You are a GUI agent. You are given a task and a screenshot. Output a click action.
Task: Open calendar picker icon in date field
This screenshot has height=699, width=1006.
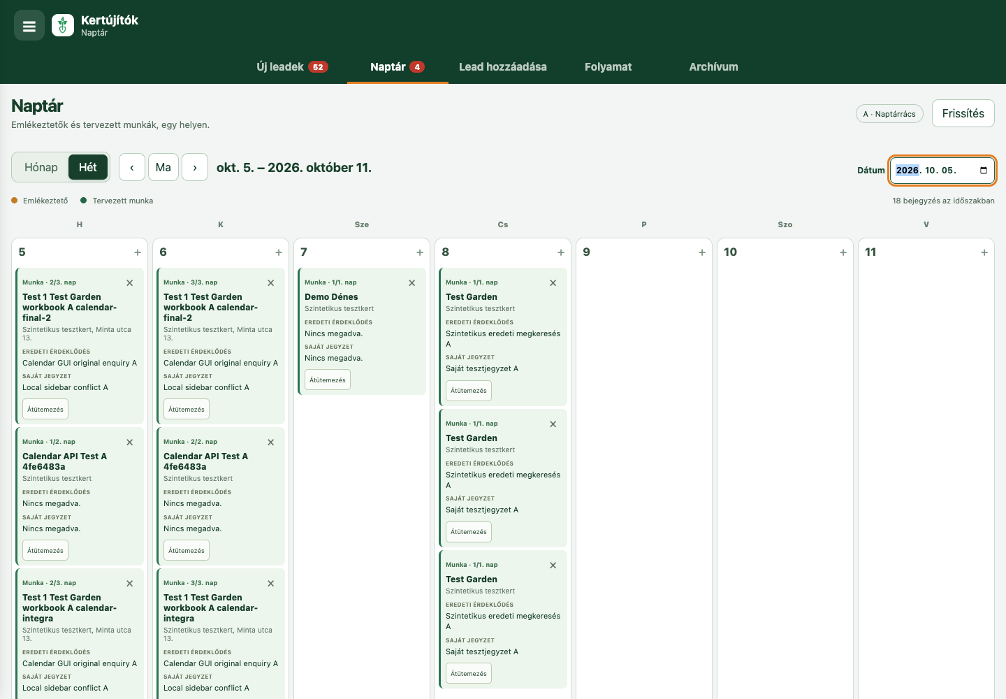click(984, 171)
